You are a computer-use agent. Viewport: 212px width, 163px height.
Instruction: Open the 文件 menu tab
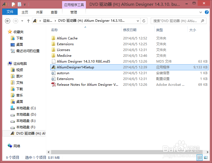pos(10,12)
